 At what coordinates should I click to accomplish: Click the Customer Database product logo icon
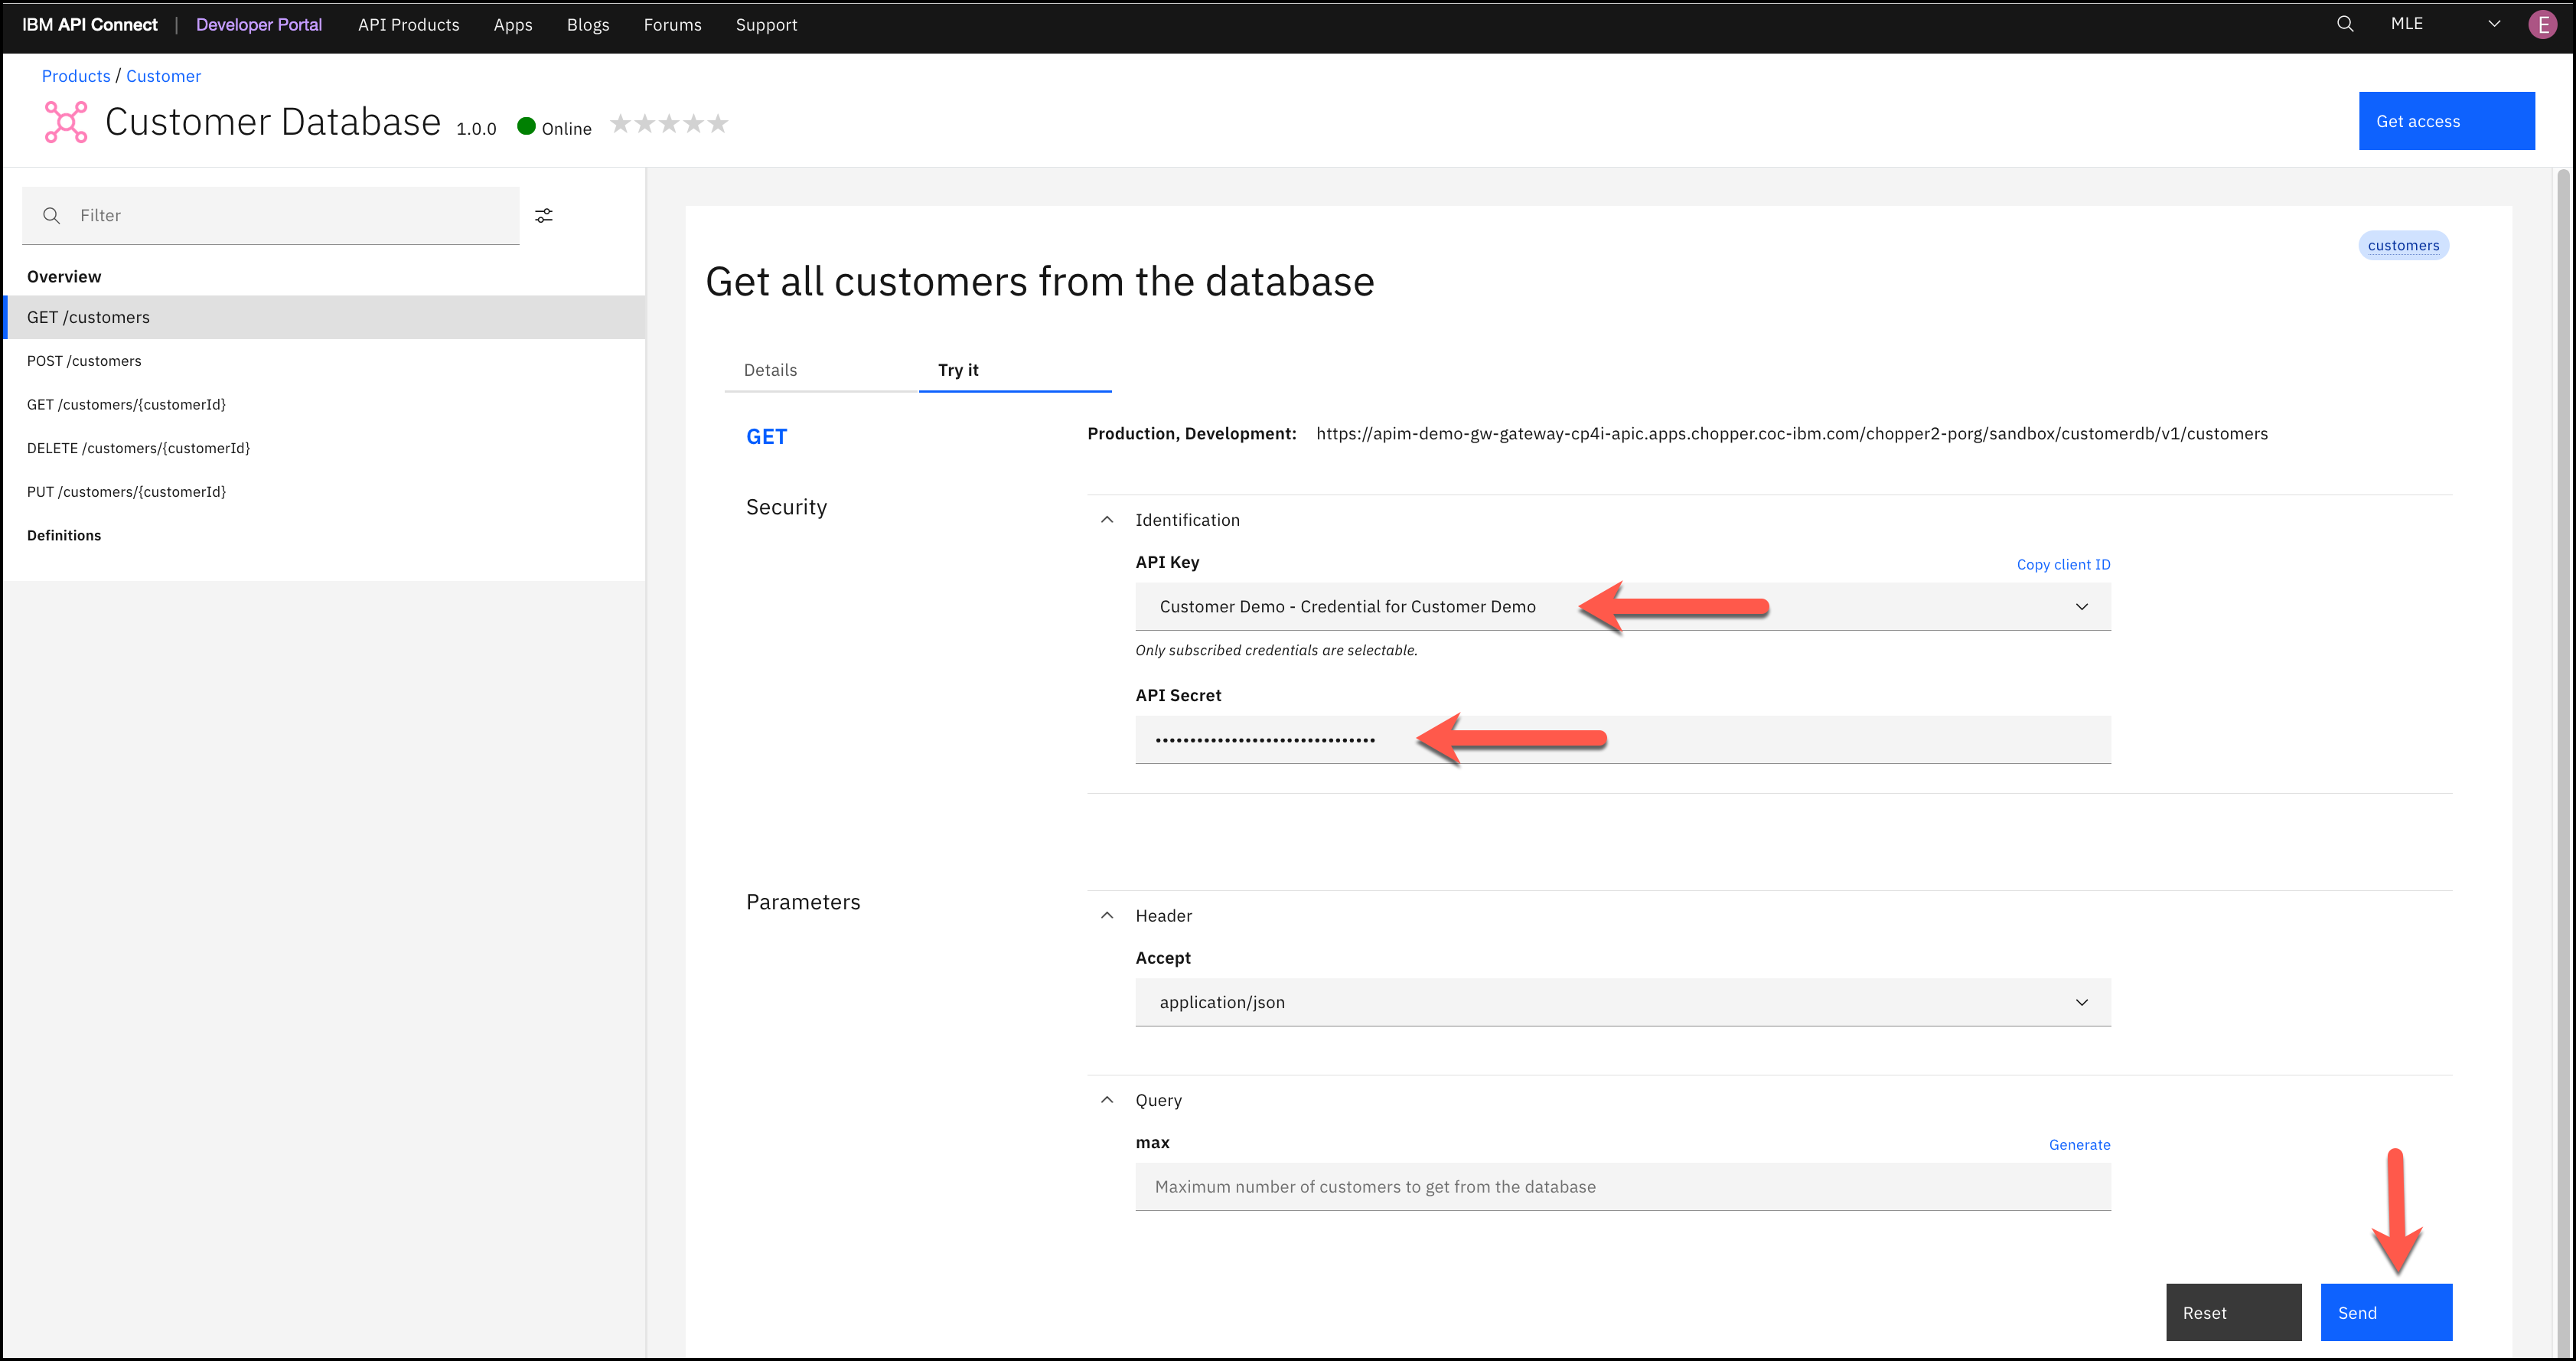[x=66, y=122]
